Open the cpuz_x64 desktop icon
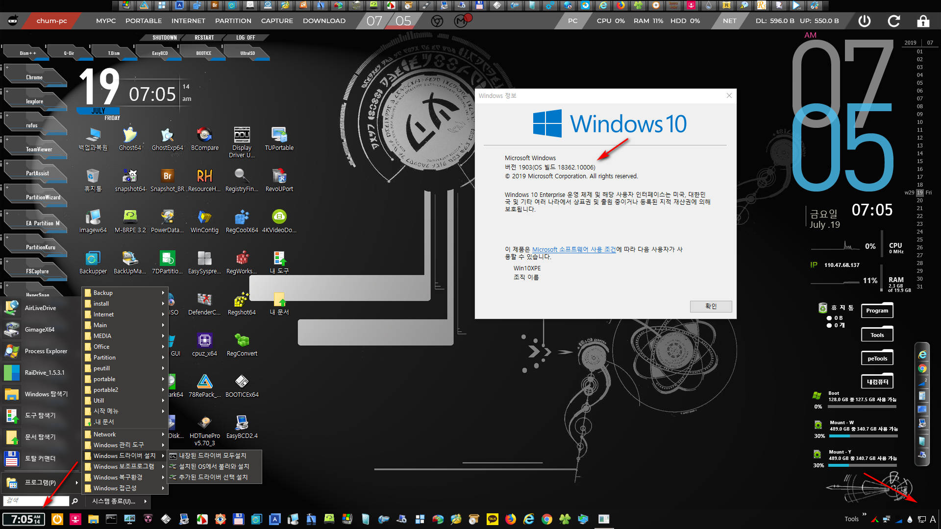The width and height of the screenshot is (941, 529). 204,345
